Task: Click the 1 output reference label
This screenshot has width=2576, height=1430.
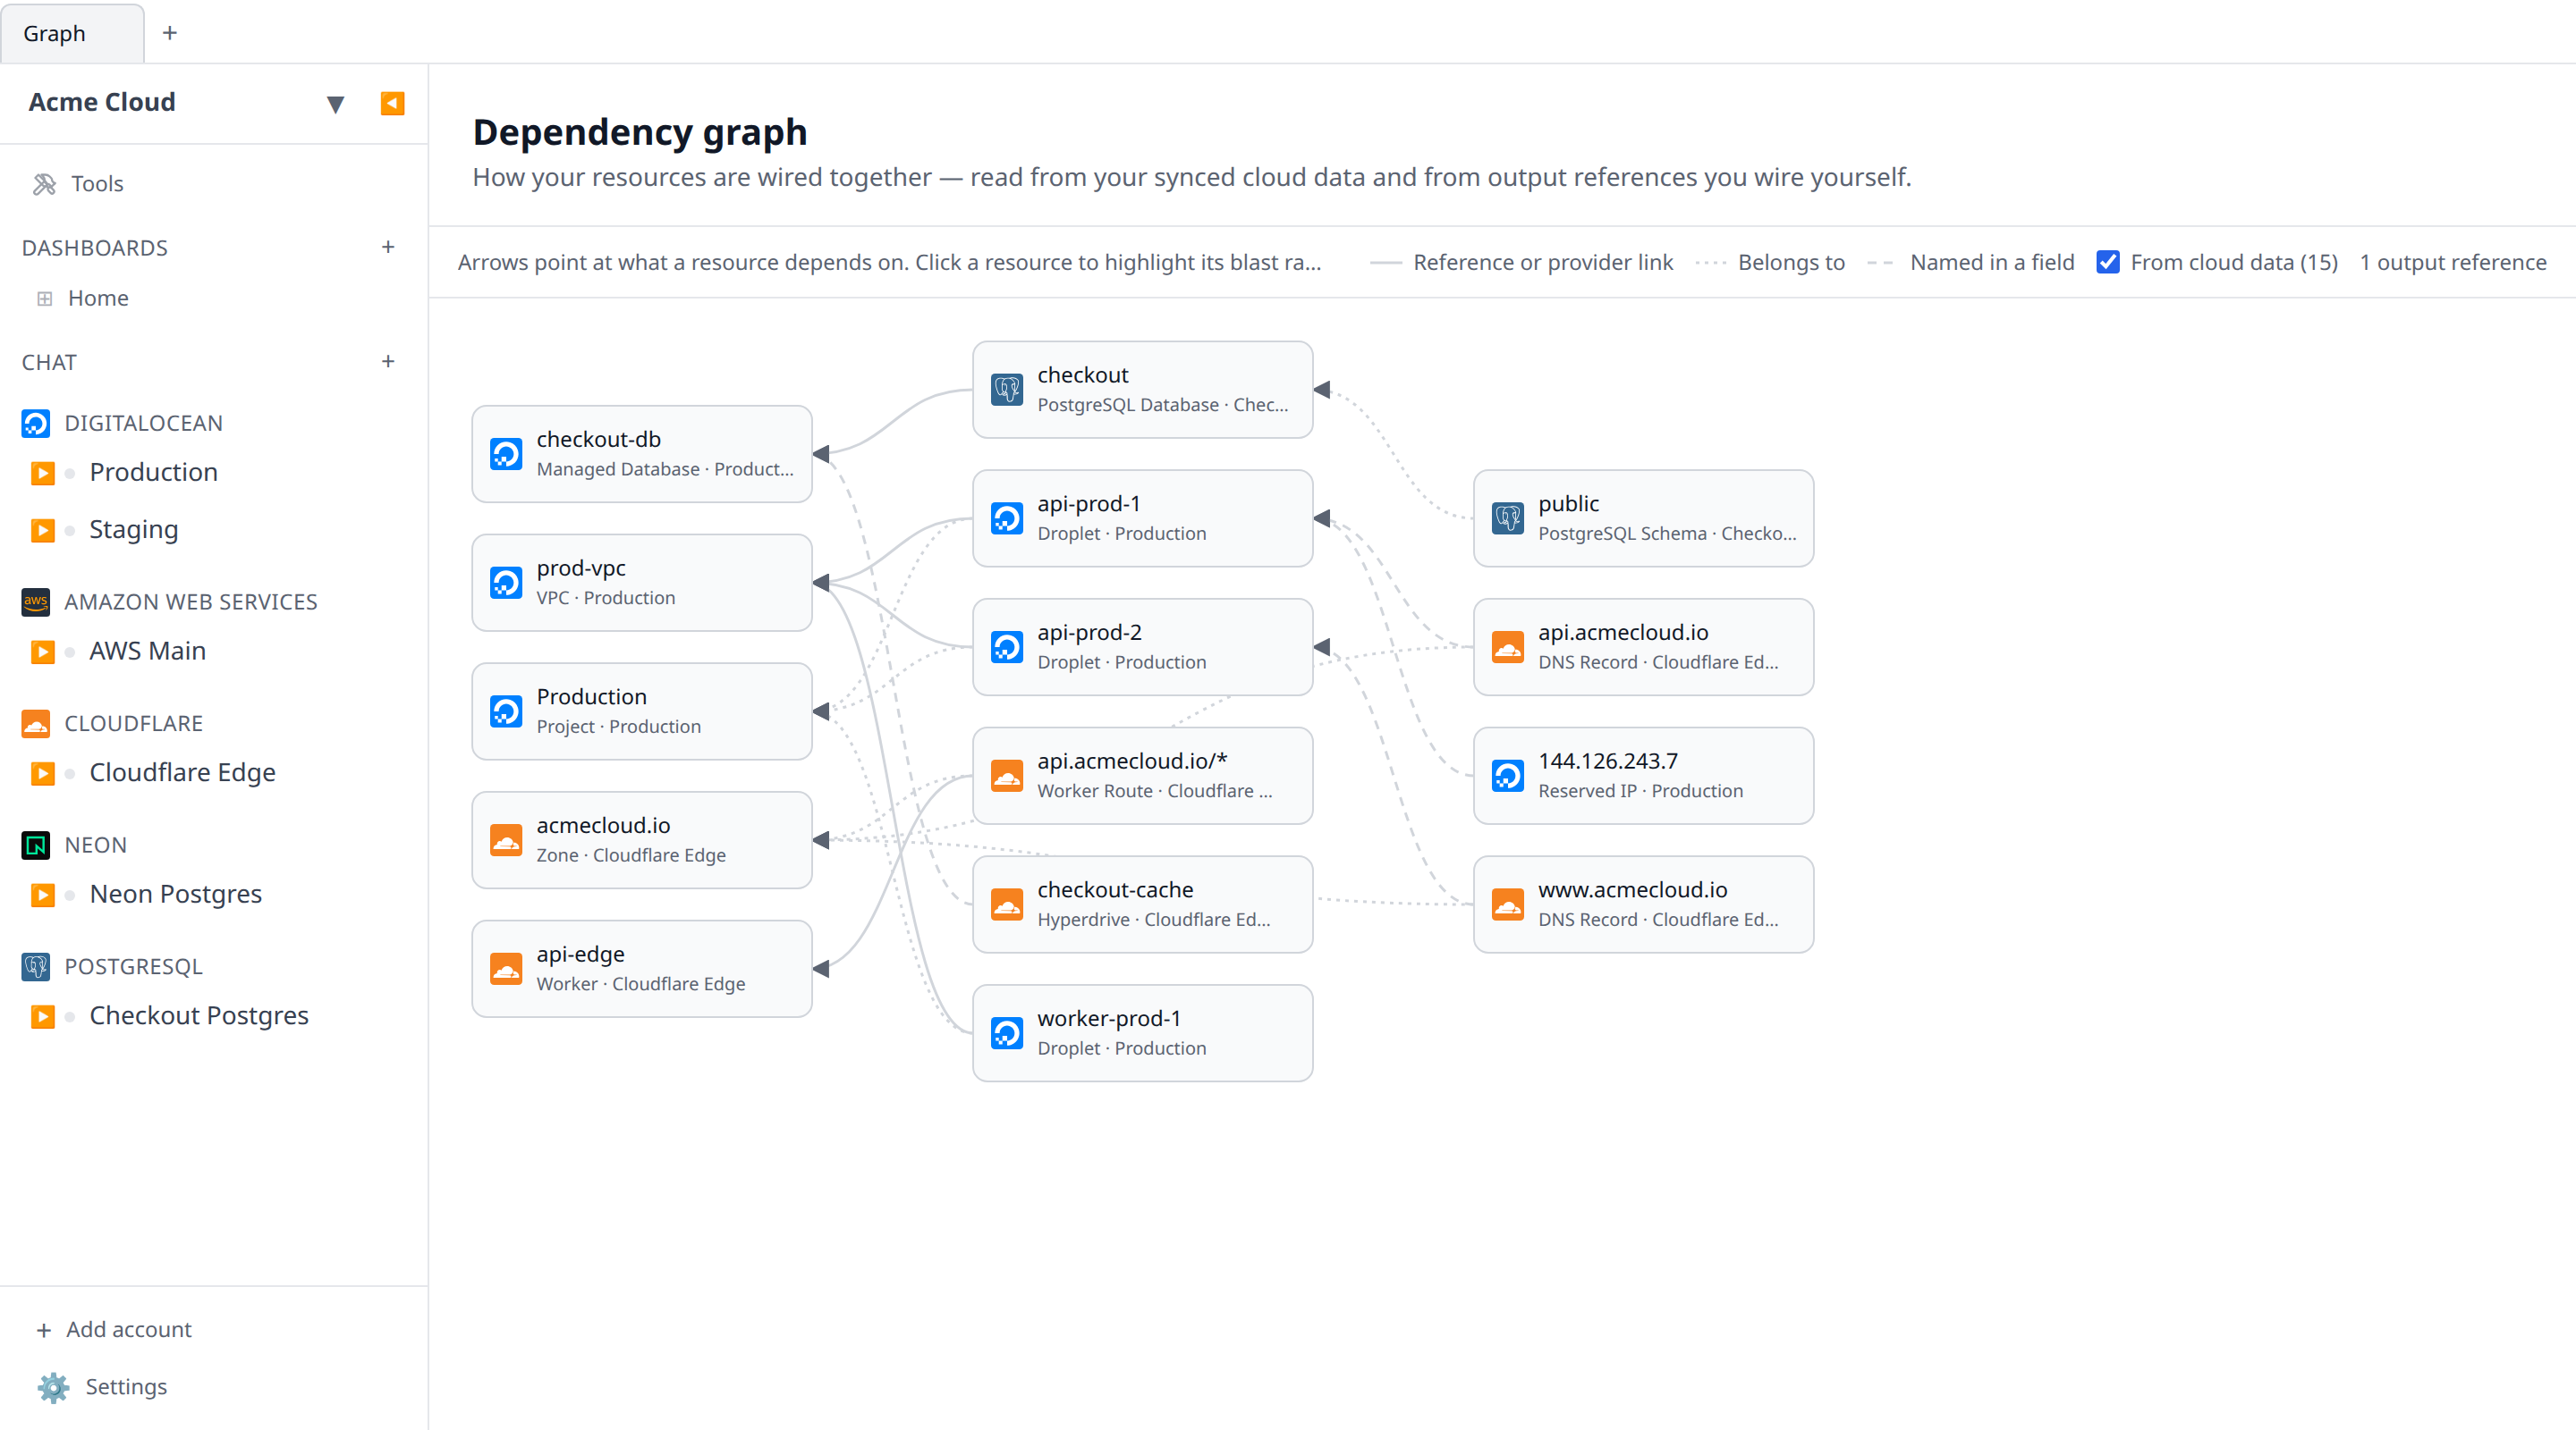Action: tap(2452, 262)
